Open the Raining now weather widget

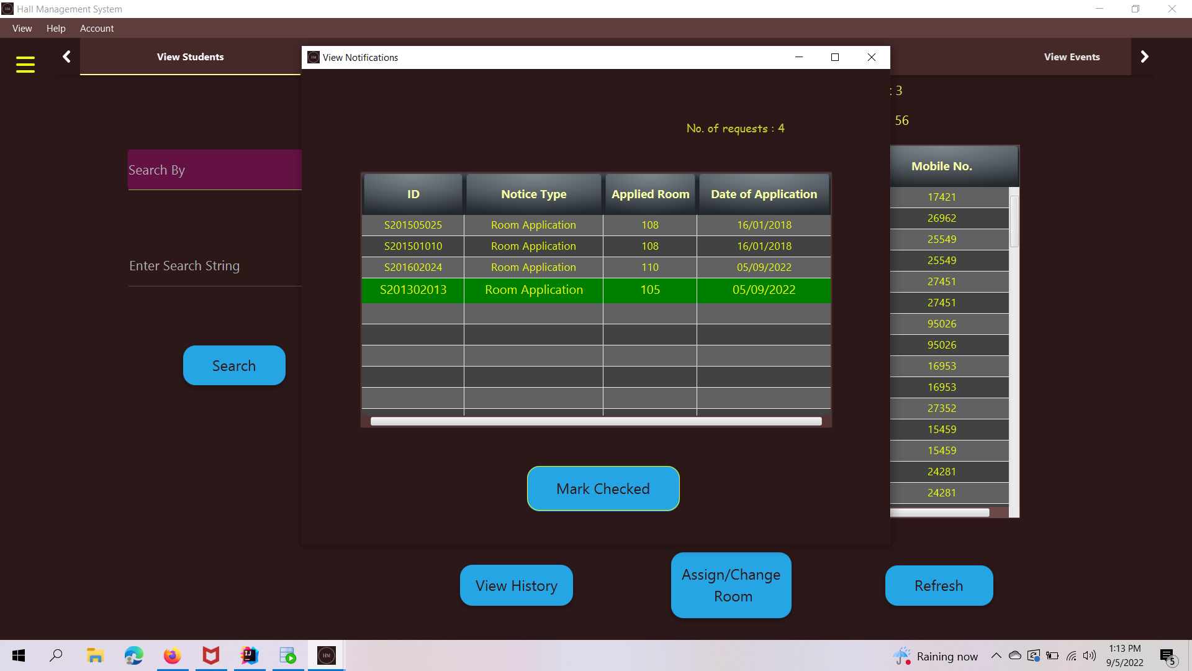[x=935, y=656]
